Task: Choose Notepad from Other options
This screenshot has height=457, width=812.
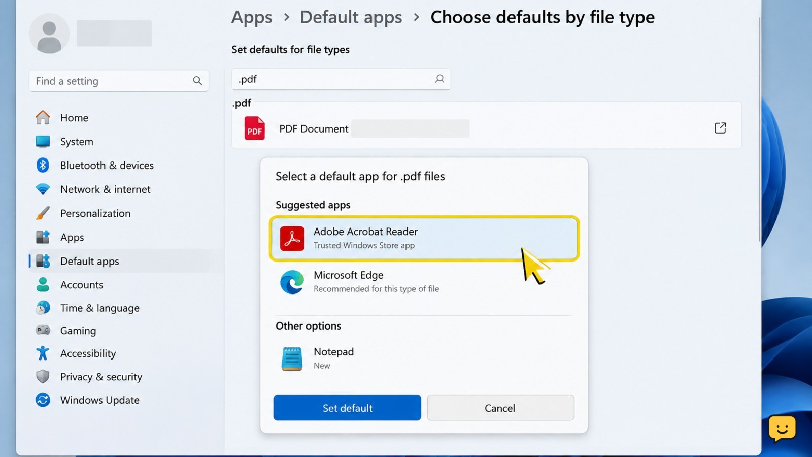Action: 424,358
